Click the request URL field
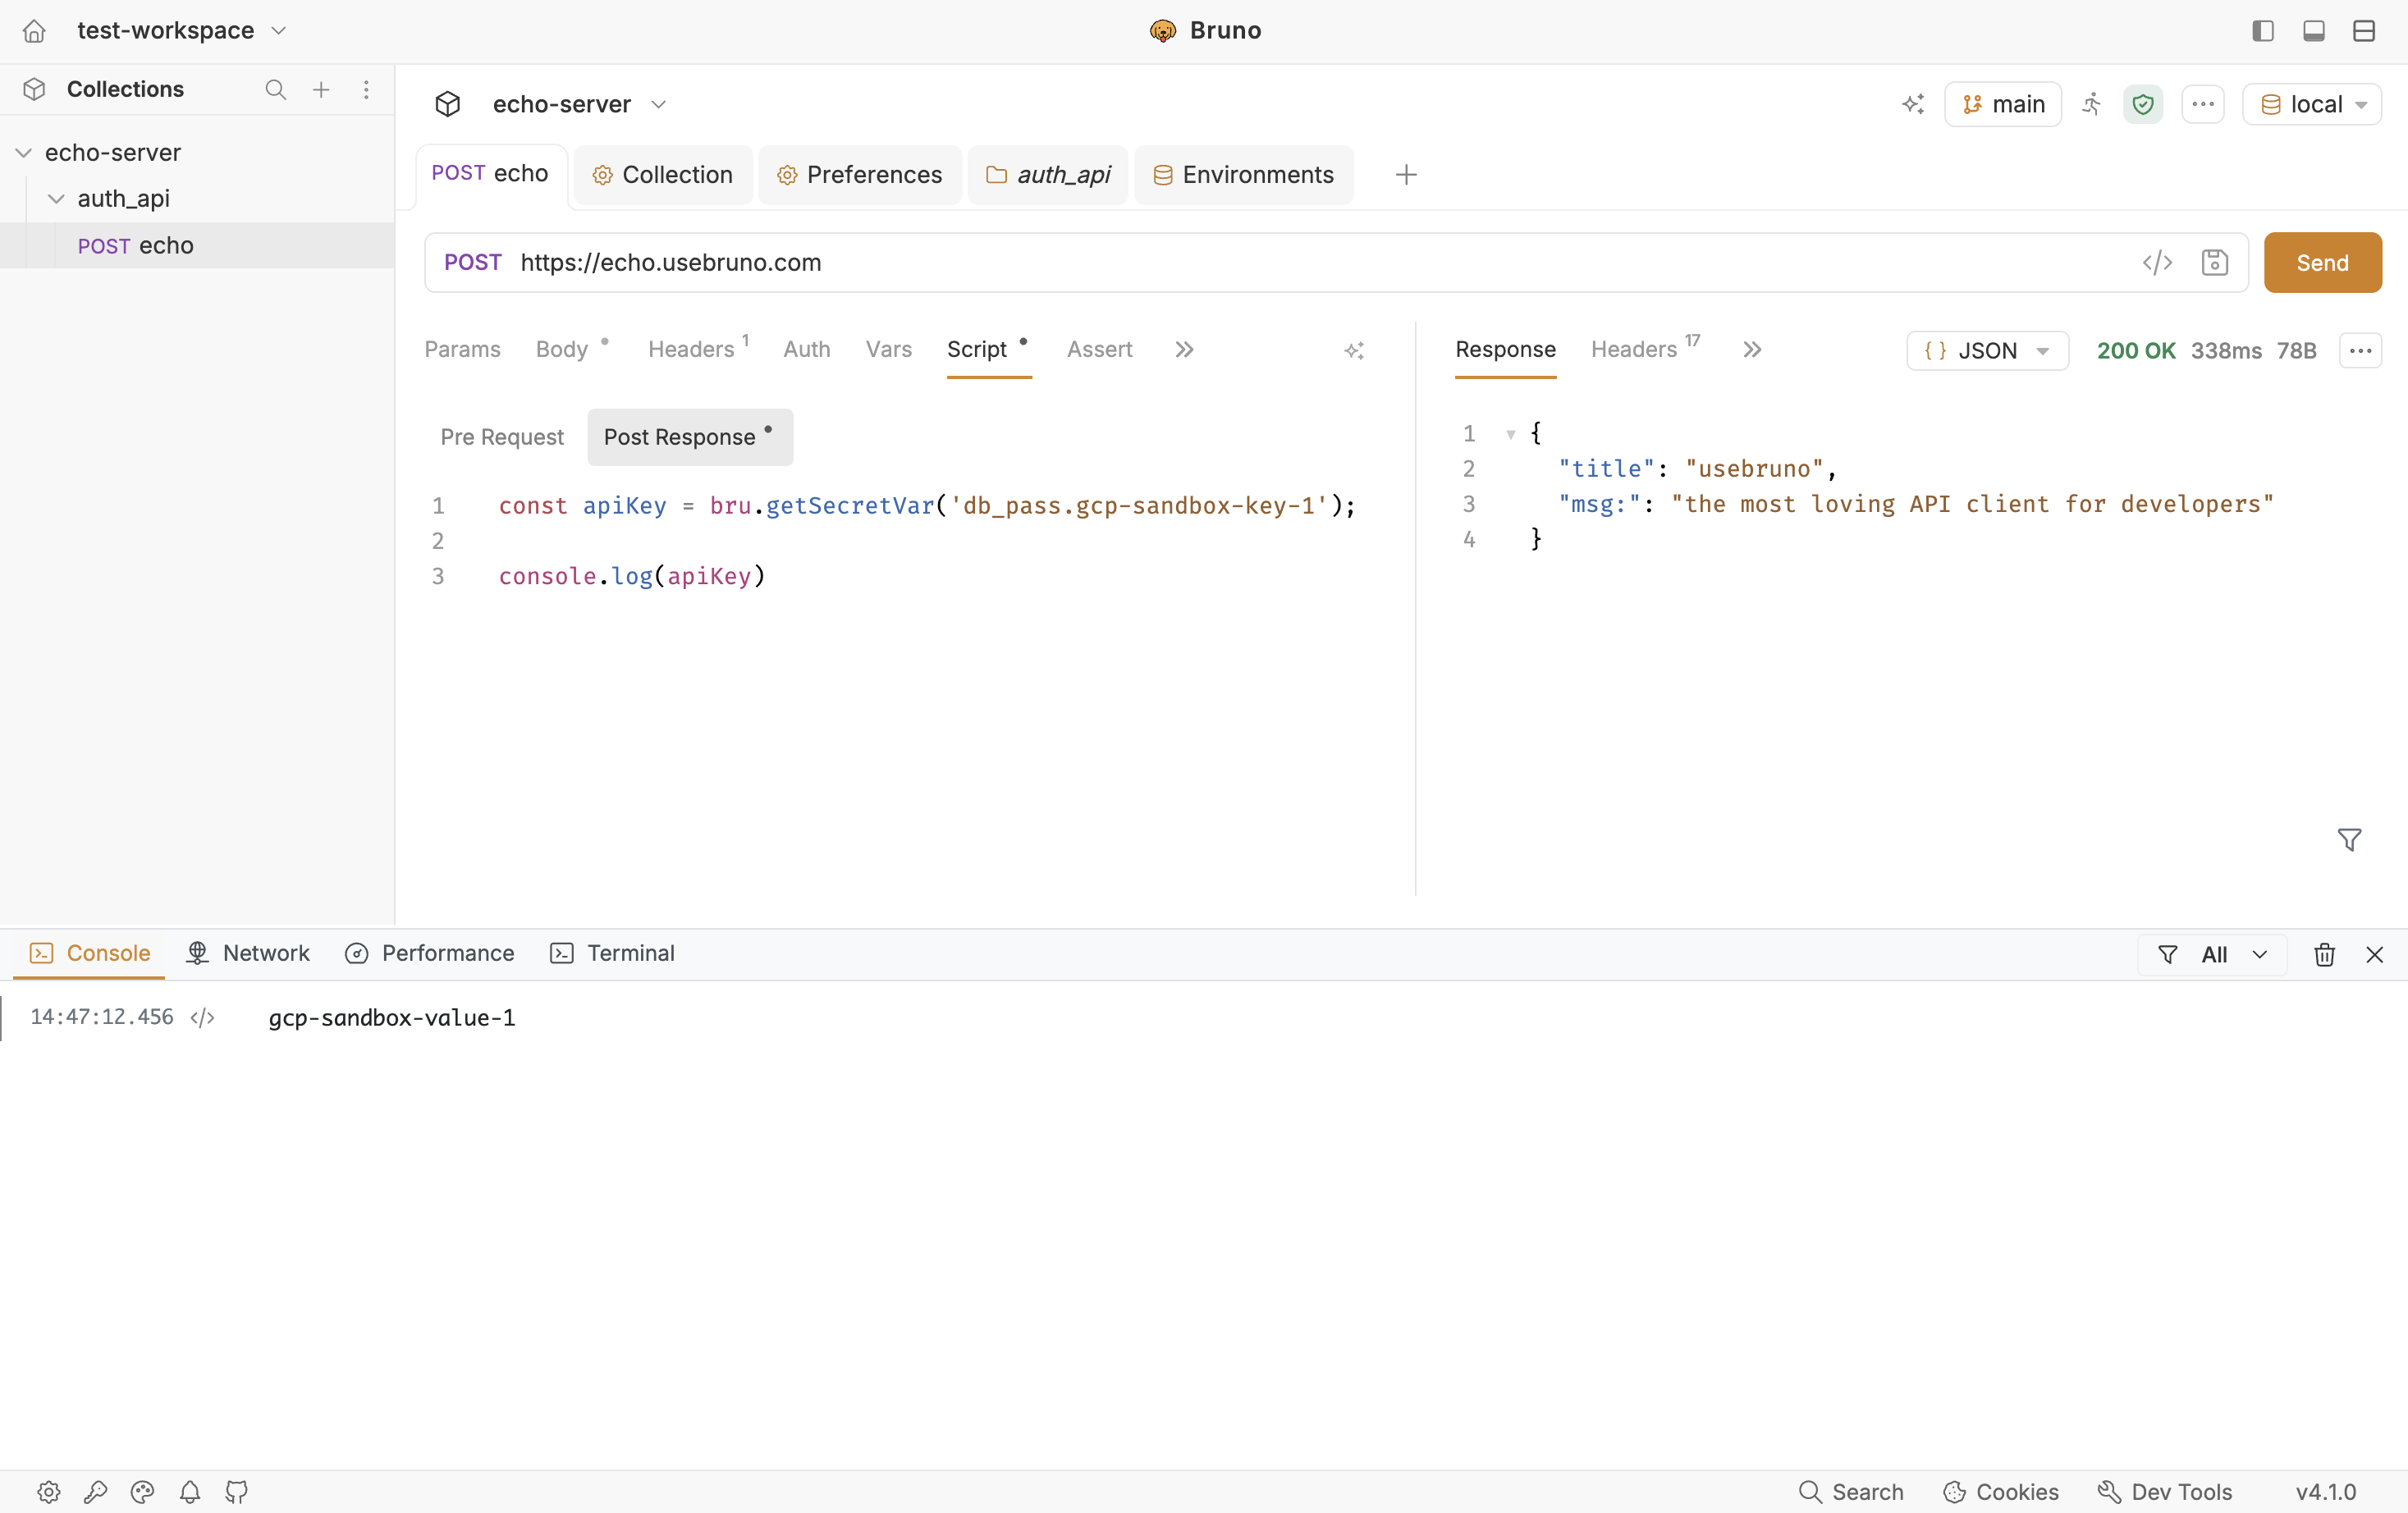Screen dimensions: 2408x1513 [x=1320, y=263]
